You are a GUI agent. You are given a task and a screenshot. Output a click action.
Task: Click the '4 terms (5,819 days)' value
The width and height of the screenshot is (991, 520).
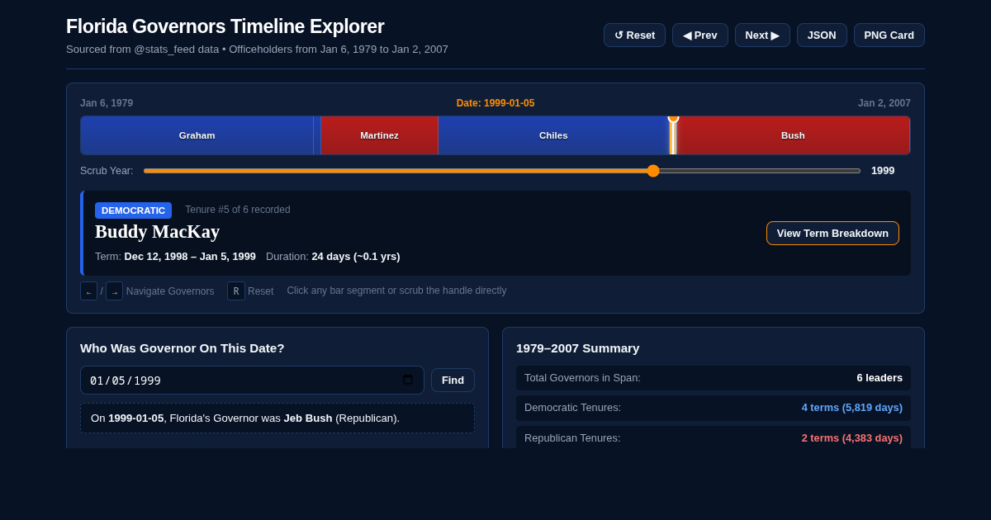851,408
